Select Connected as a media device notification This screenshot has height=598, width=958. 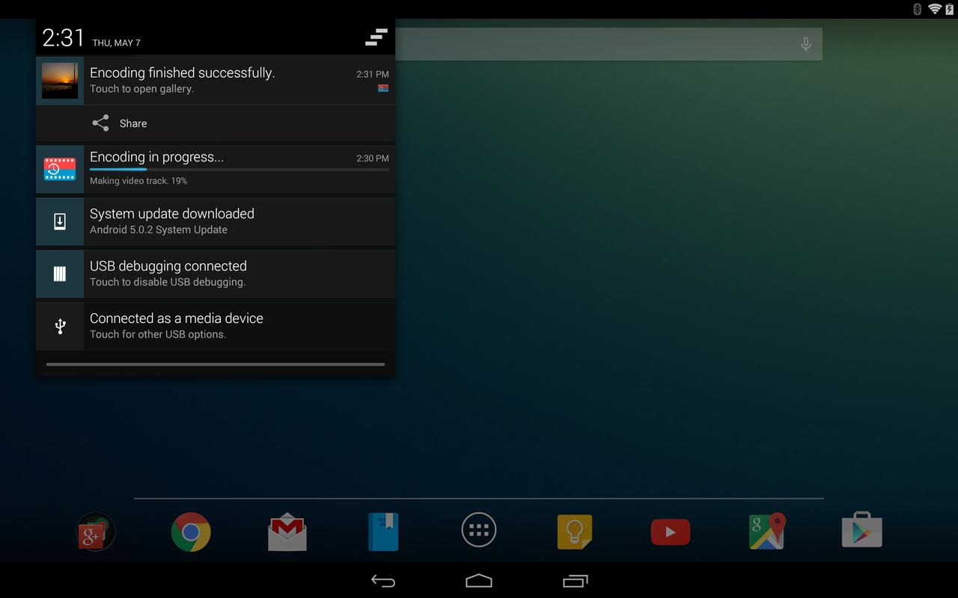click(216, 326)
